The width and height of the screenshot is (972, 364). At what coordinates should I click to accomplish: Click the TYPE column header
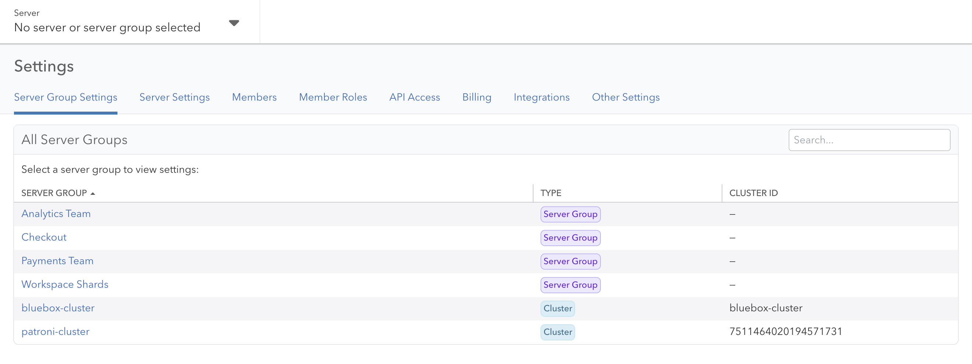point(550,193)
